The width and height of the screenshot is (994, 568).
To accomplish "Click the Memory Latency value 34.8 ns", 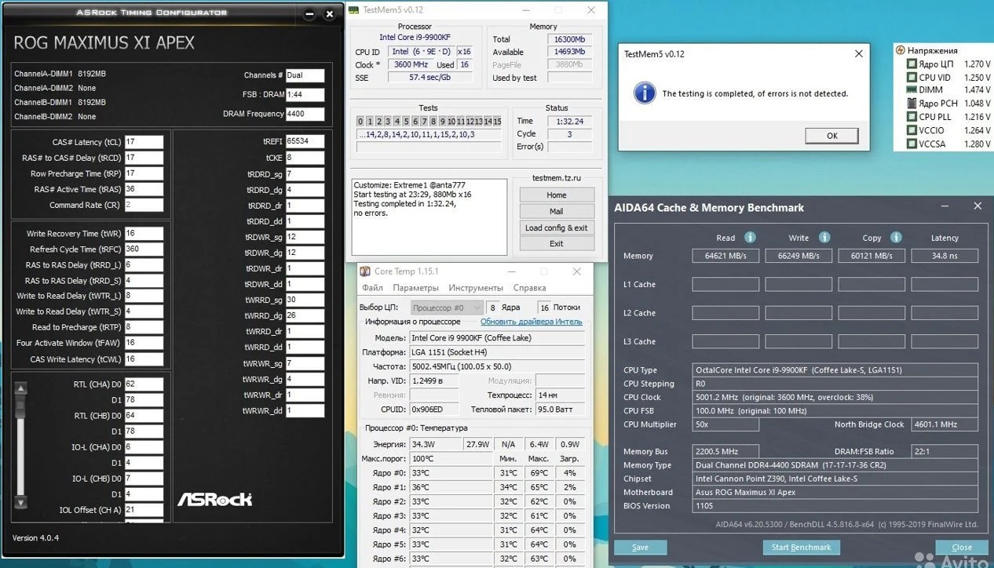I will (945, 256).
